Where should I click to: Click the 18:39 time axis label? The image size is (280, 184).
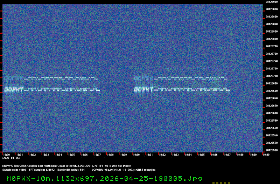coord(253,155)
